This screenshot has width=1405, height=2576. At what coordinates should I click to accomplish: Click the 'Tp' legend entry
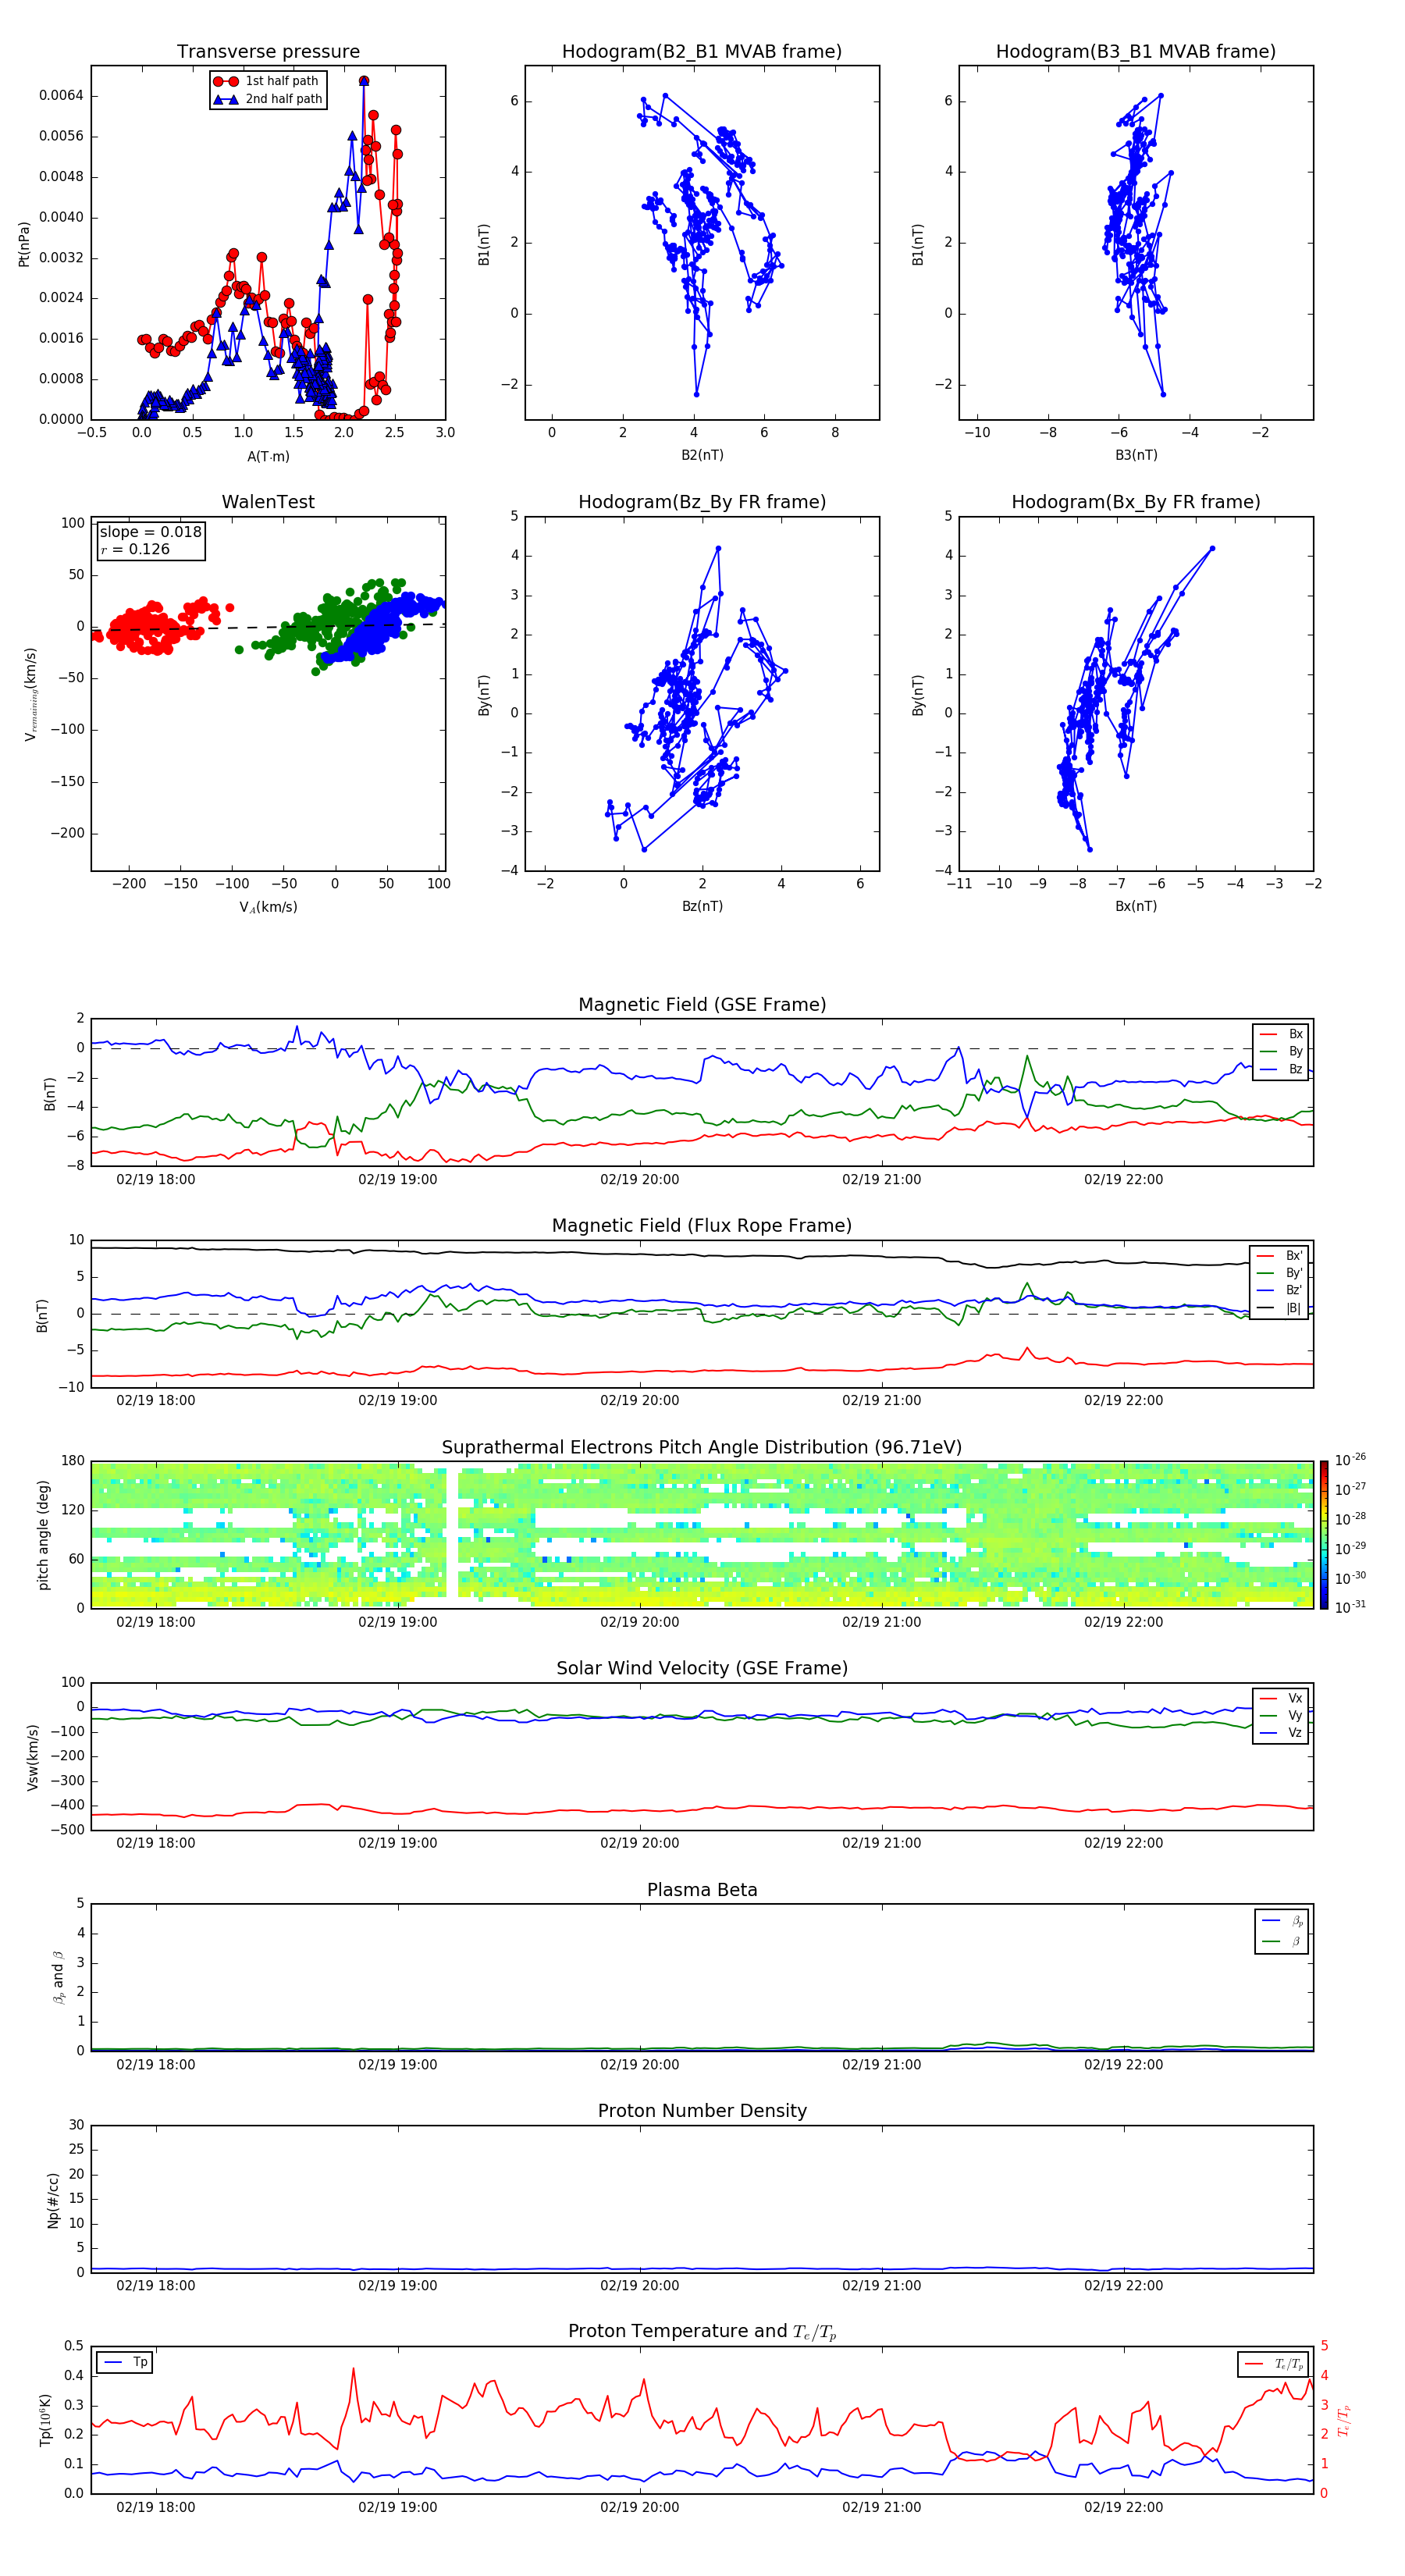[125, 2362]
